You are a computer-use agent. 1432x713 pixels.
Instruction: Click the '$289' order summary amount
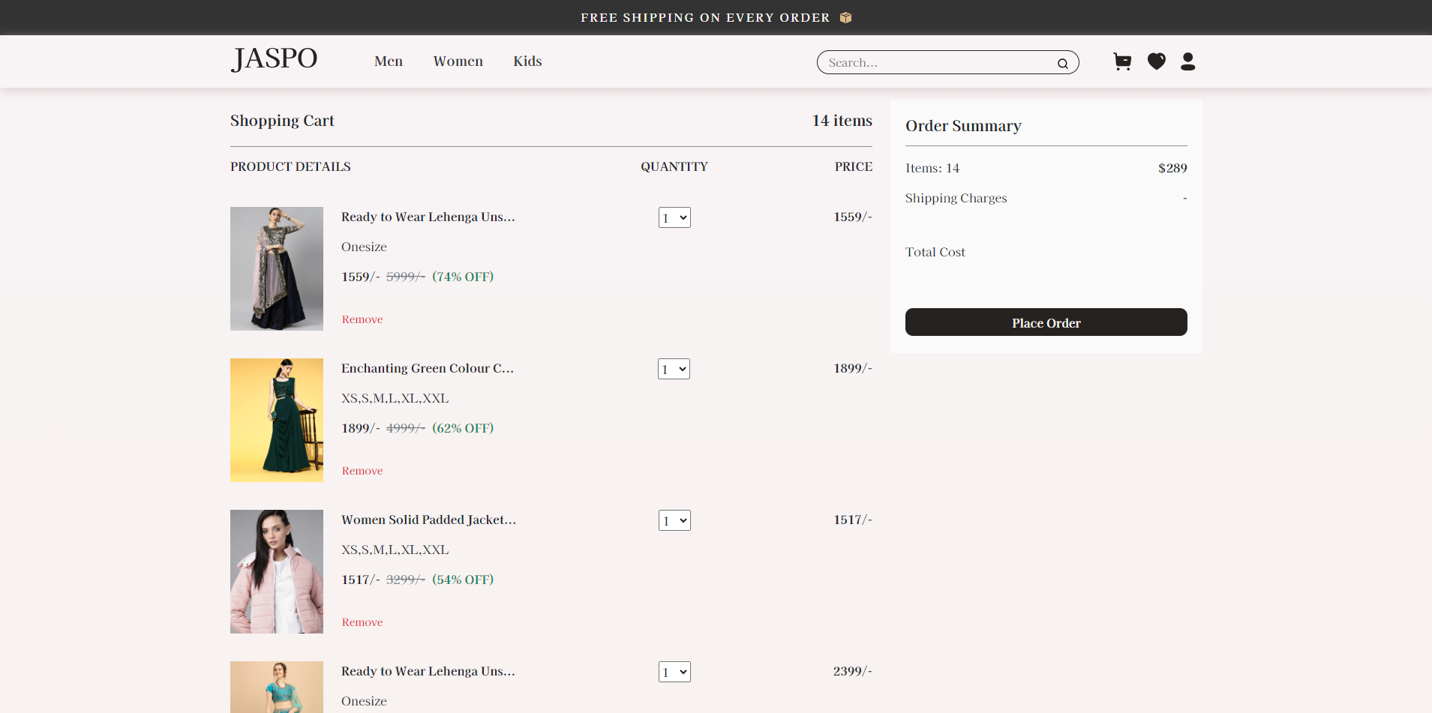1172,168
